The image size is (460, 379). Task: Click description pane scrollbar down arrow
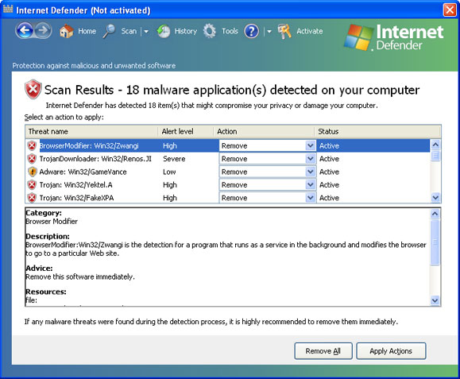pyautogui.click(x=435, y=300)
